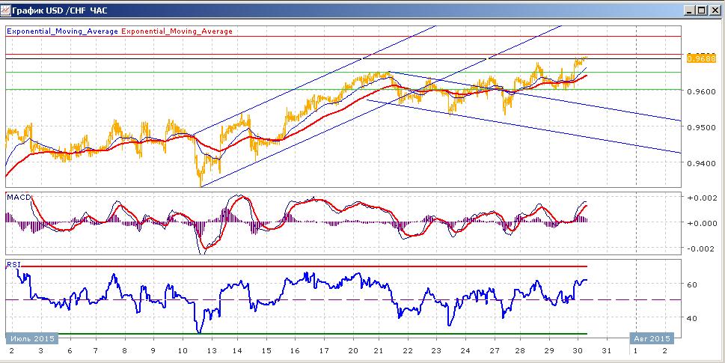Select the red Exponential_Moving_Average legend label
Screen dimensions: 725x363
(177, 31)
